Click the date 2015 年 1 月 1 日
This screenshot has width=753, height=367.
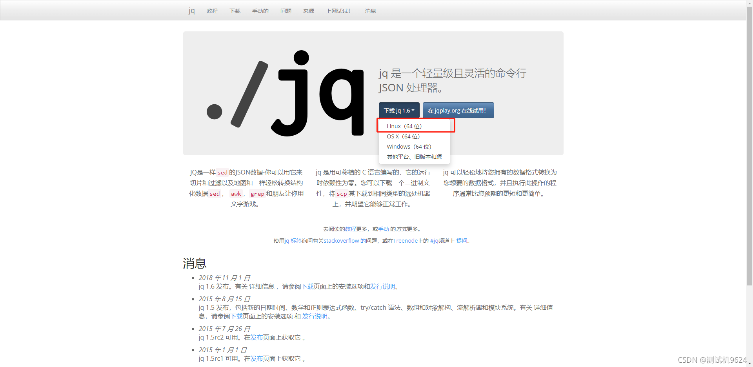click(x=223, y=350)
